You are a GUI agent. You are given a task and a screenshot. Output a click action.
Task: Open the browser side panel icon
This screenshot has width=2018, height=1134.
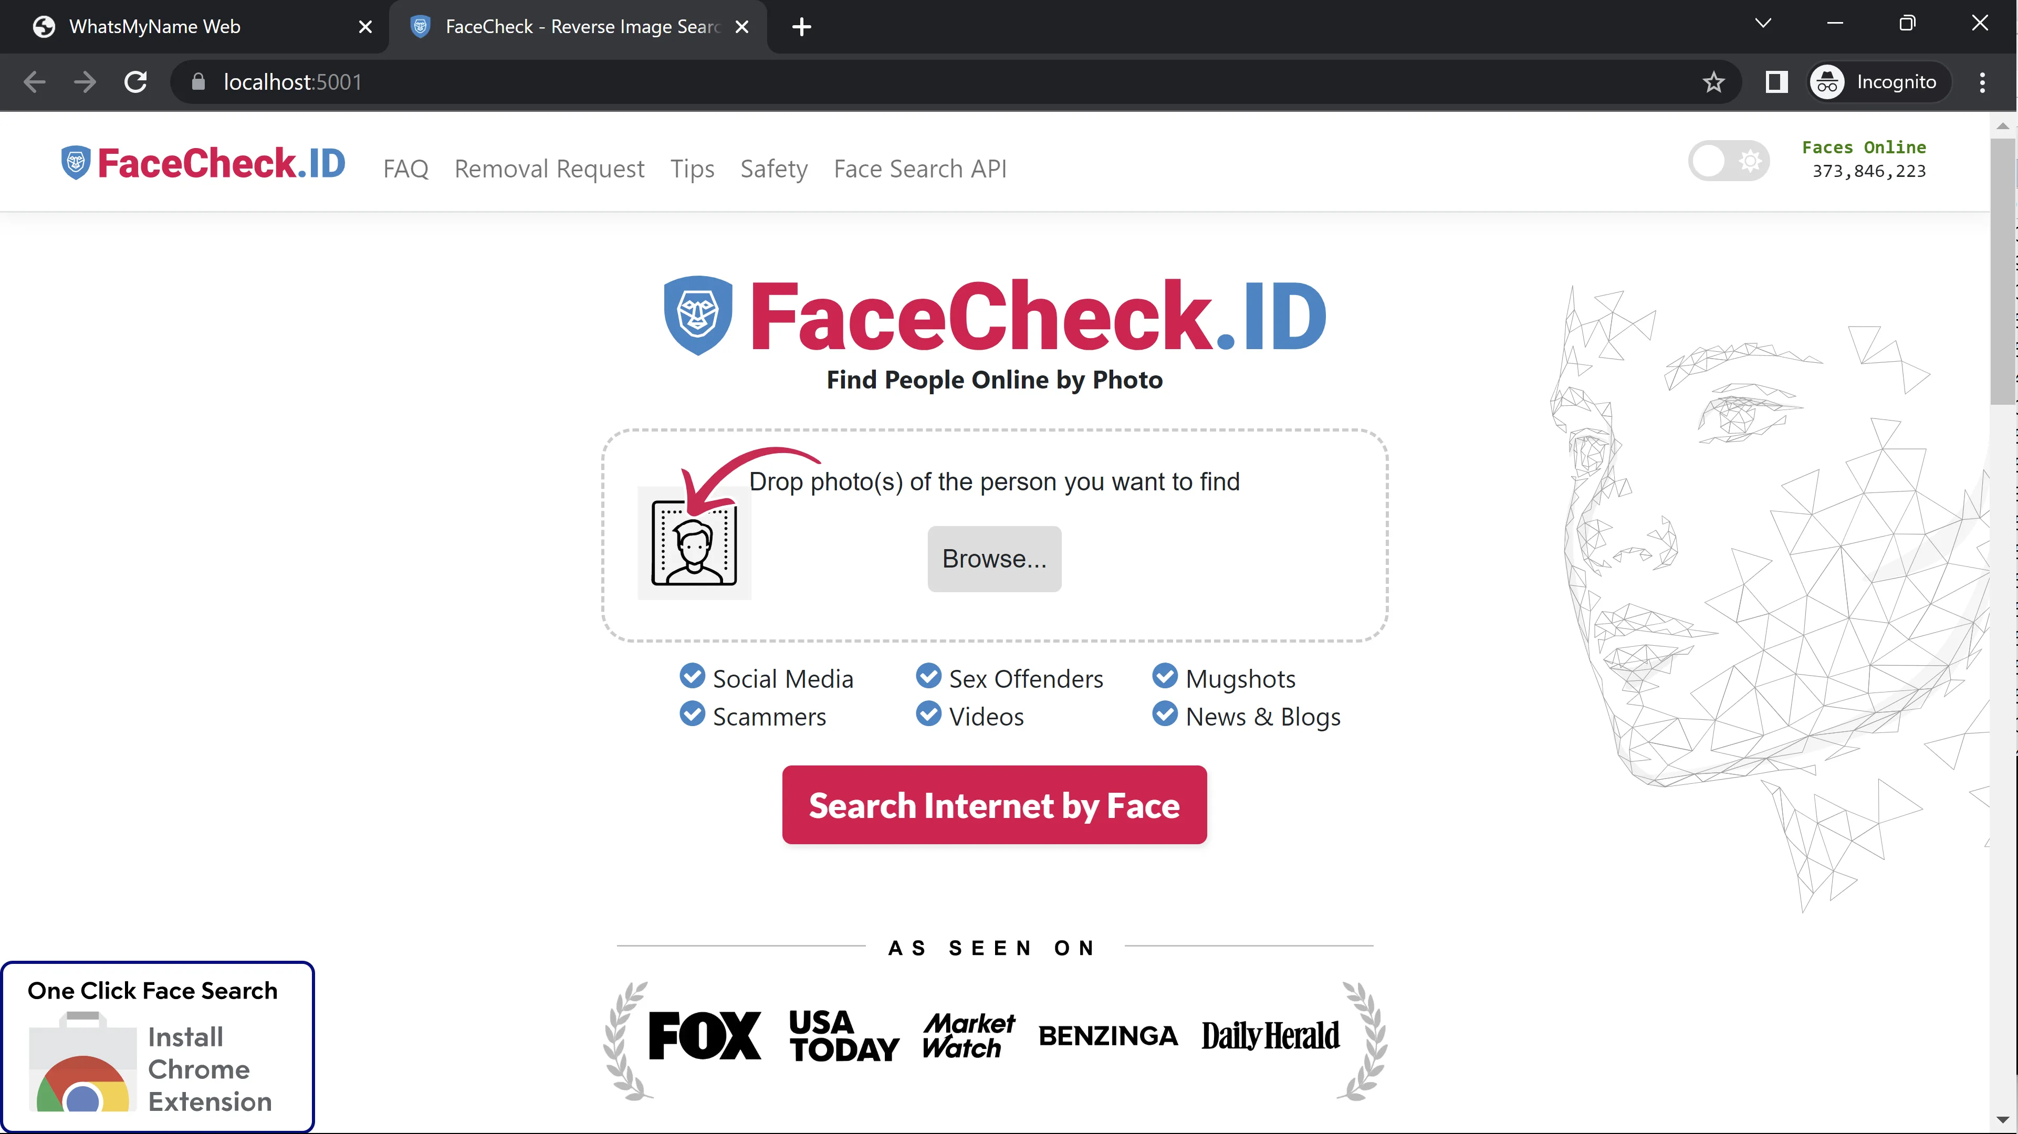coord(1776,81)
